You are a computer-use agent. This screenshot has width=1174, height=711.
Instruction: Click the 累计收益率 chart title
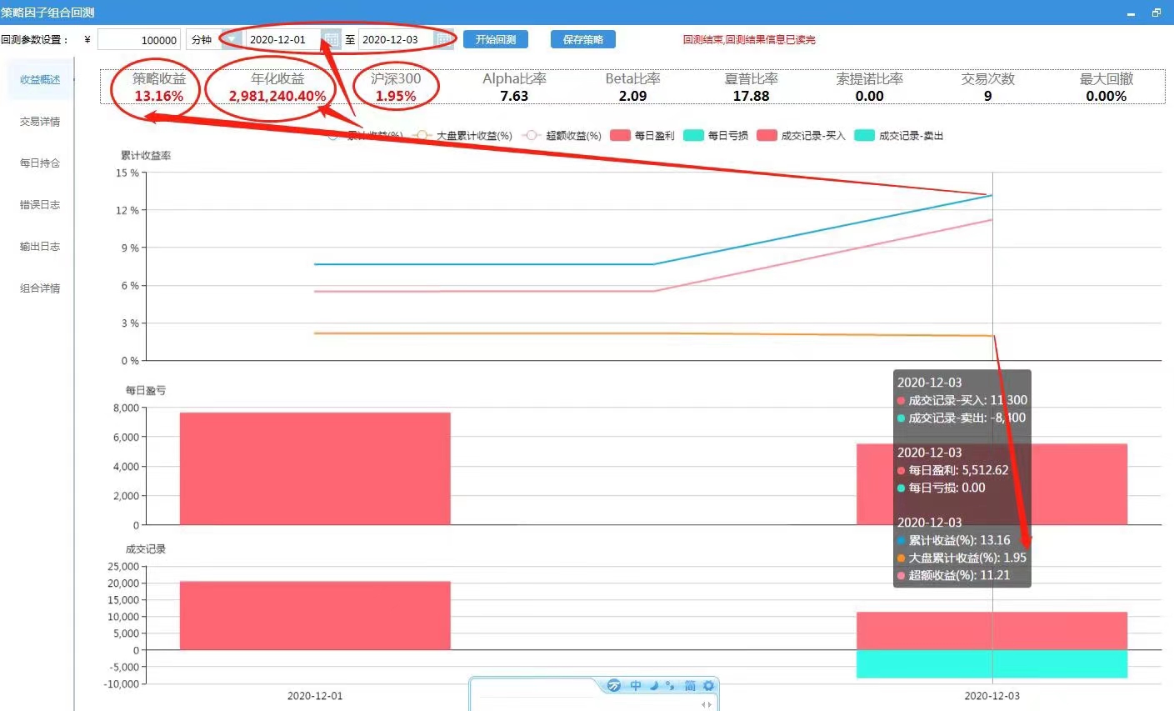click(x=146, y=156)
